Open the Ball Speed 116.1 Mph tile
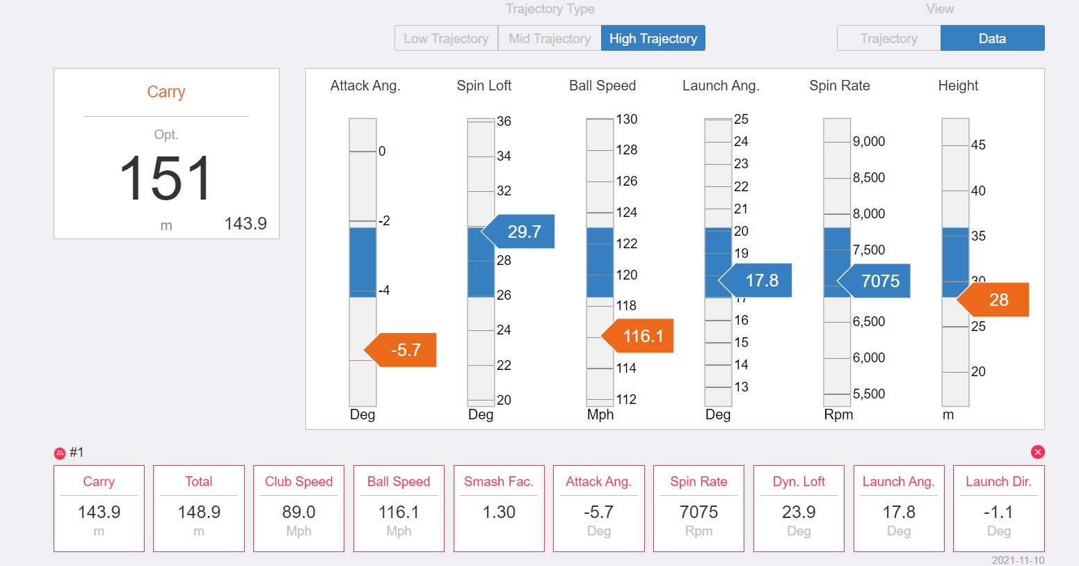Image resolution: width=1079 pixels, height=566 pixels. coord(399,508)
